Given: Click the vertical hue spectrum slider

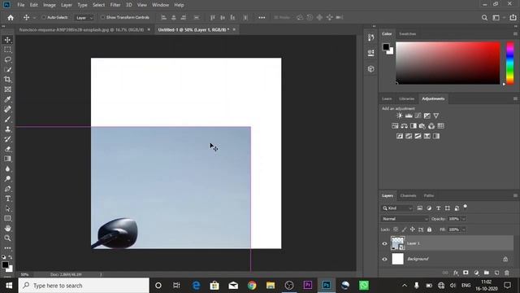Looking at the screenshot, I should point(510,63).
